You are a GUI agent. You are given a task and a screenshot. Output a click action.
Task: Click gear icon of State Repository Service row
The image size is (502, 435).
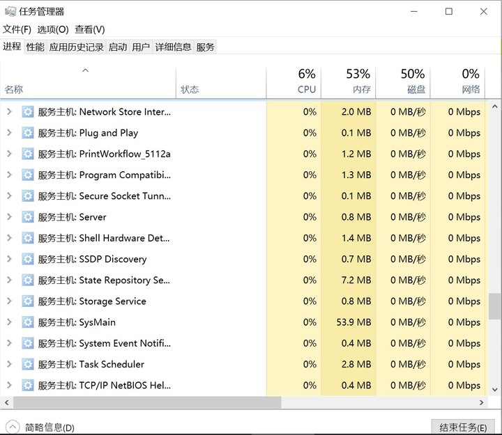point(28,280)
